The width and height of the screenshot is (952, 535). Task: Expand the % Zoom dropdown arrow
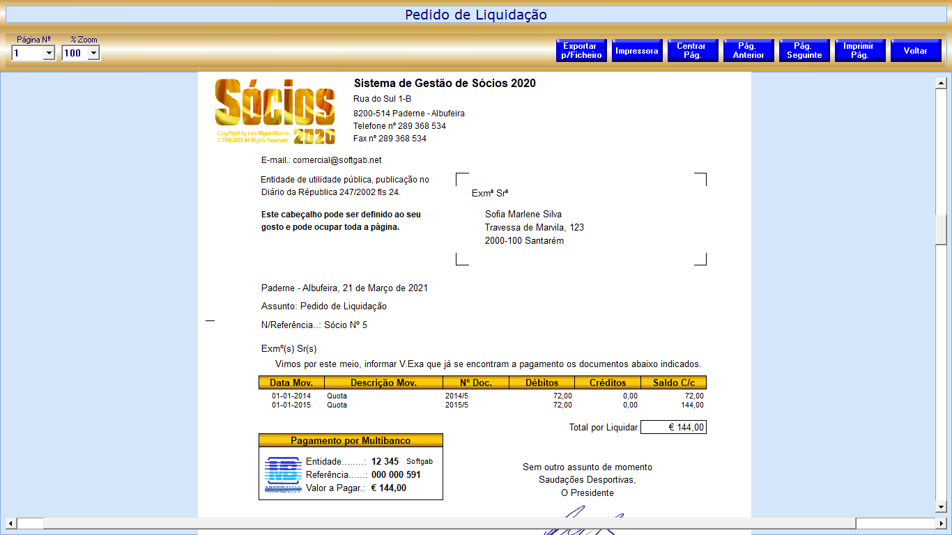coord(93,54)
